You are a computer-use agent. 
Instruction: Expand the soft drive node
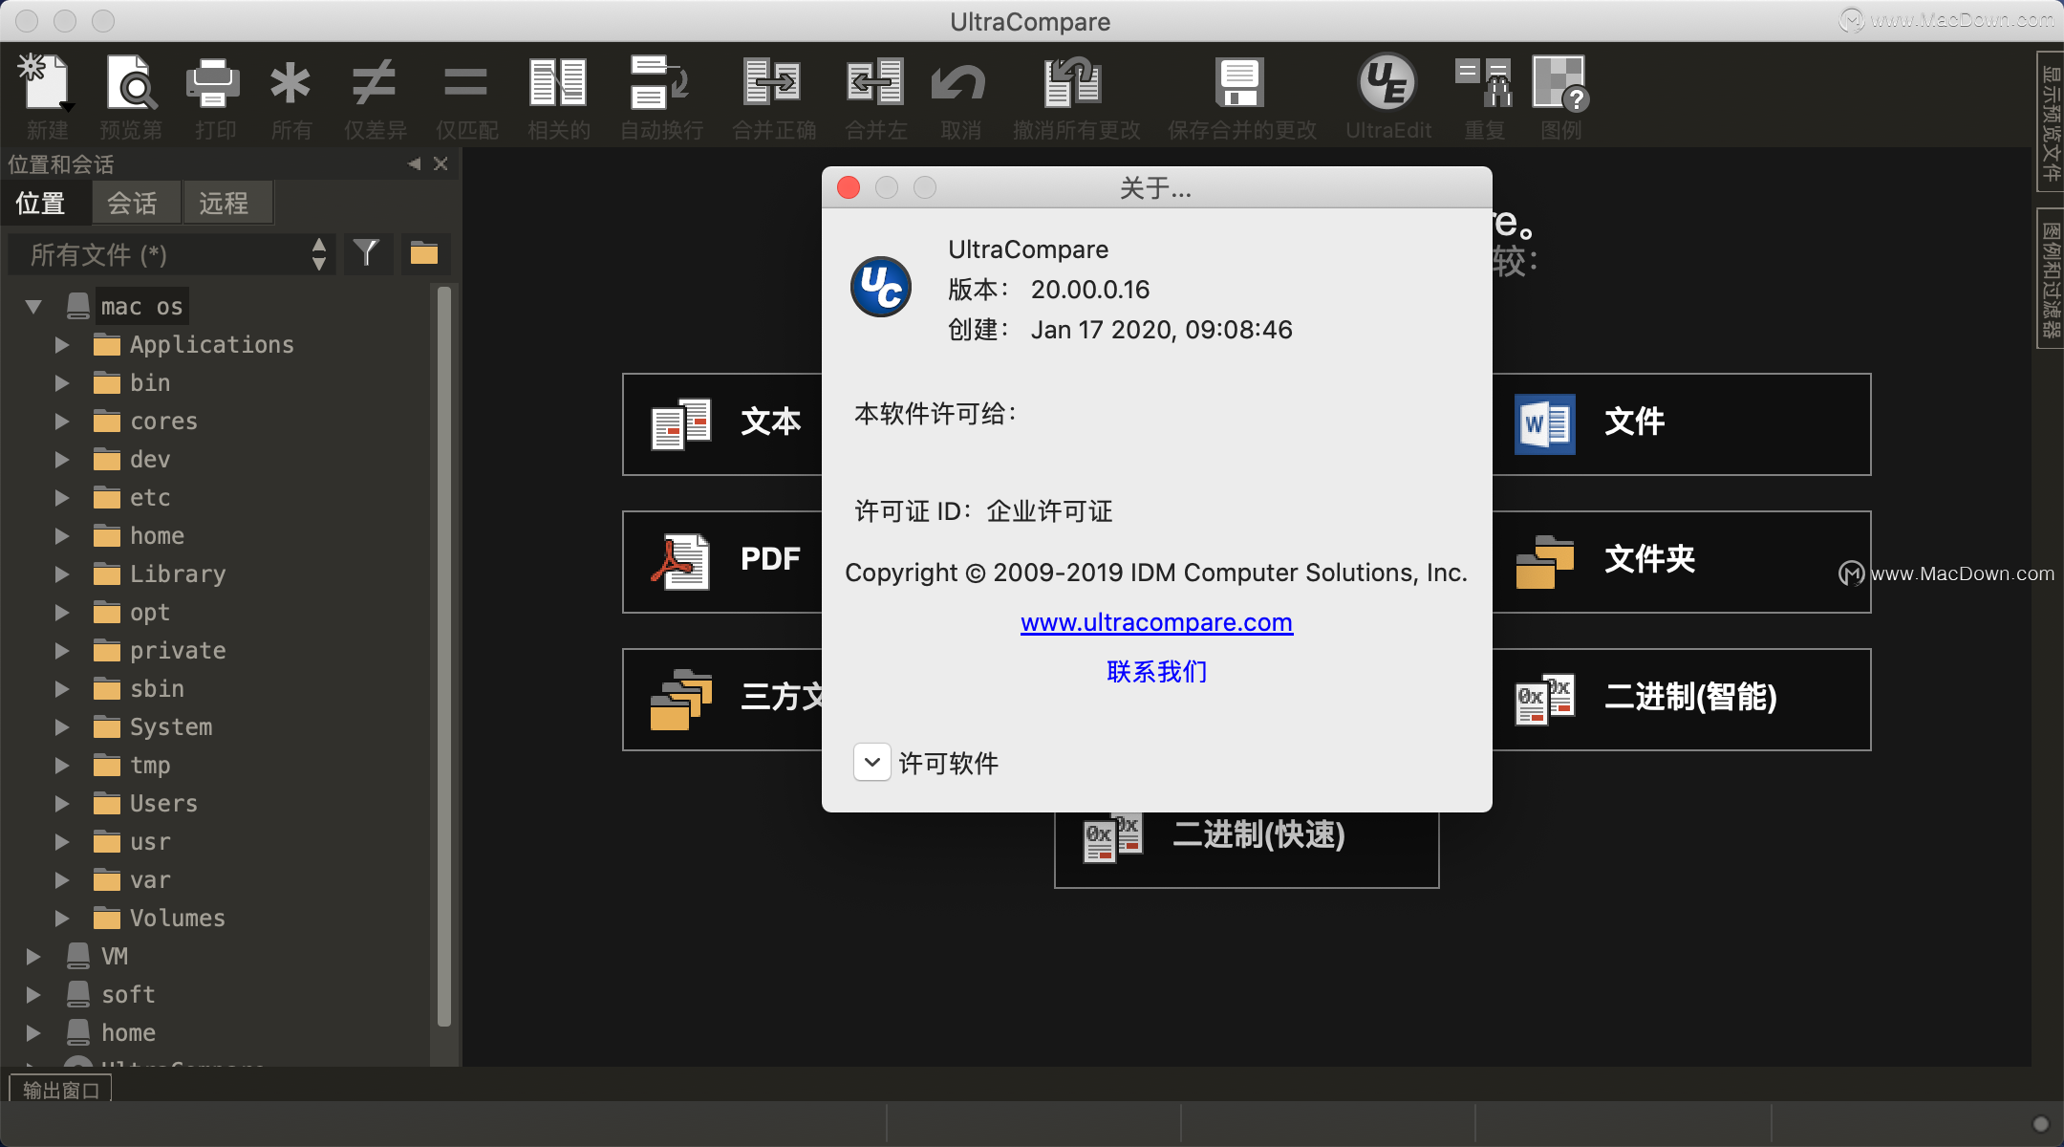[x=33, y=995]
